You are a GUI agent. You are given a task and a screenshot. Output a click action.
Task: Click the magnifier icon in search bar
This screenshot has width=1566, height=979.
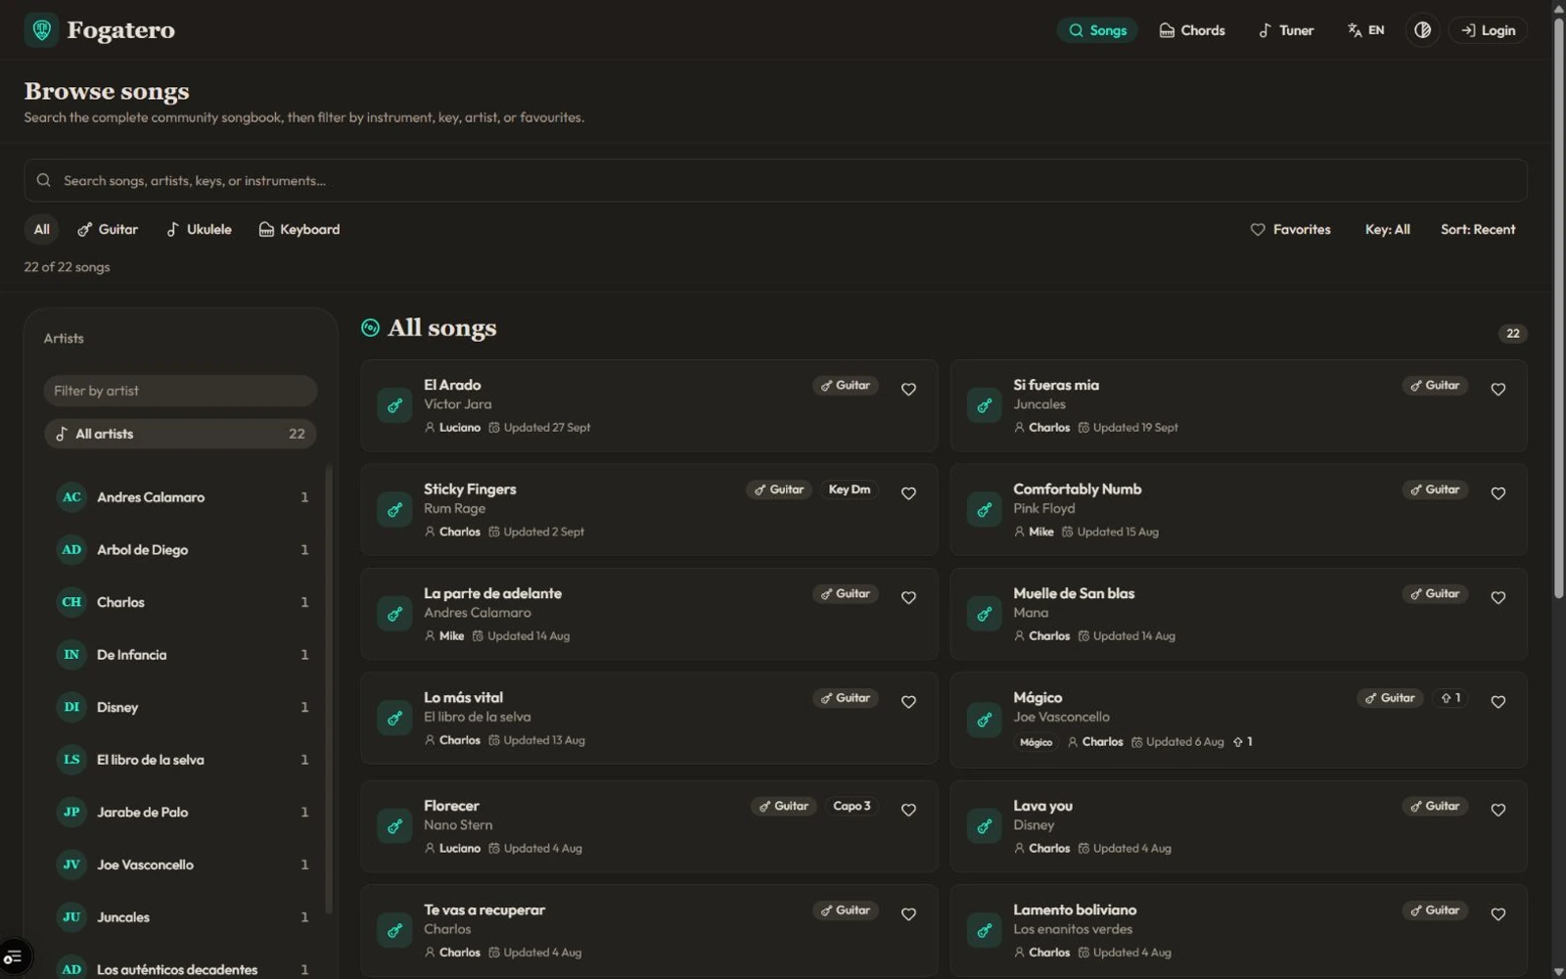coord(44,180)
